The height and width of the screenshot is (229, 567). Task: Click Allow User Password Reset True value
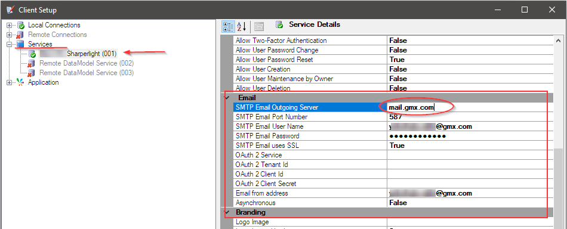tap(470, 60)
